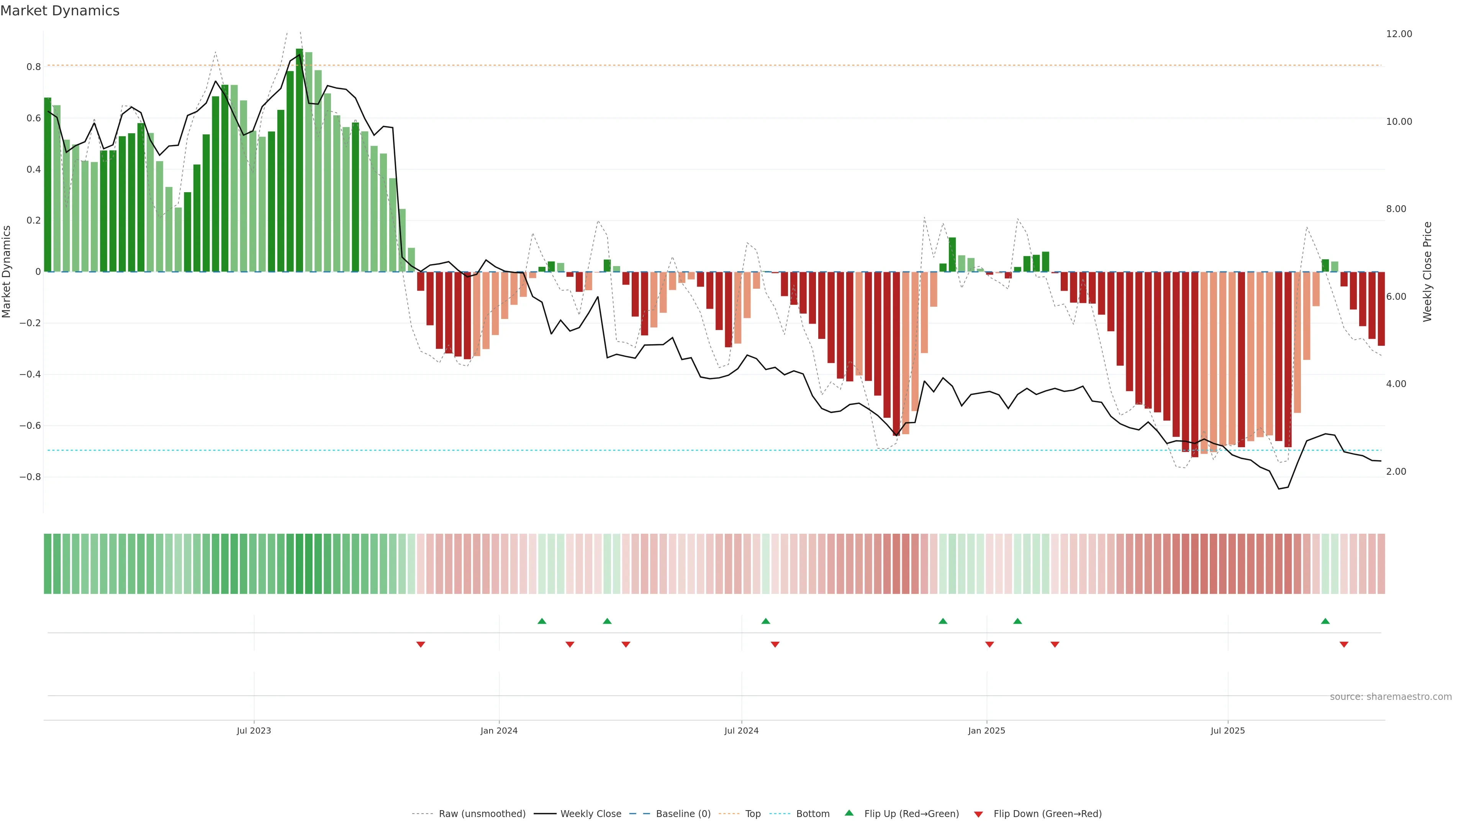This screenshot has width=1471, height=827.
Task: Hide the Bottom threshold line via legend
Action: click(x=812, y=814)
